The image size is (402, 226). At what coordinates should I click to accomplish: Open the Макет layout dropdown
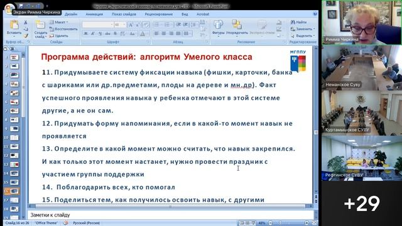pyautogui.click(x=59, y=23)
